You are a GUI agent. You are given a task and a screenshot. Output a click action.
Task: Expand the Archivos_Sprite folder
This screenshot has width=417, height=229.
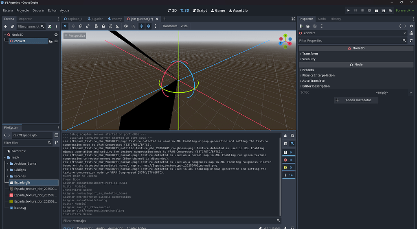coord(7,164)
